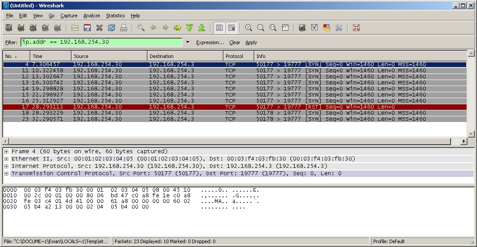Toggle auto scroll in live capture
The image size is (477, 247).
[231, 28]
